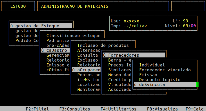Select Emissao in the rightmost submenu
206x111 pixels.
[148, 75]
